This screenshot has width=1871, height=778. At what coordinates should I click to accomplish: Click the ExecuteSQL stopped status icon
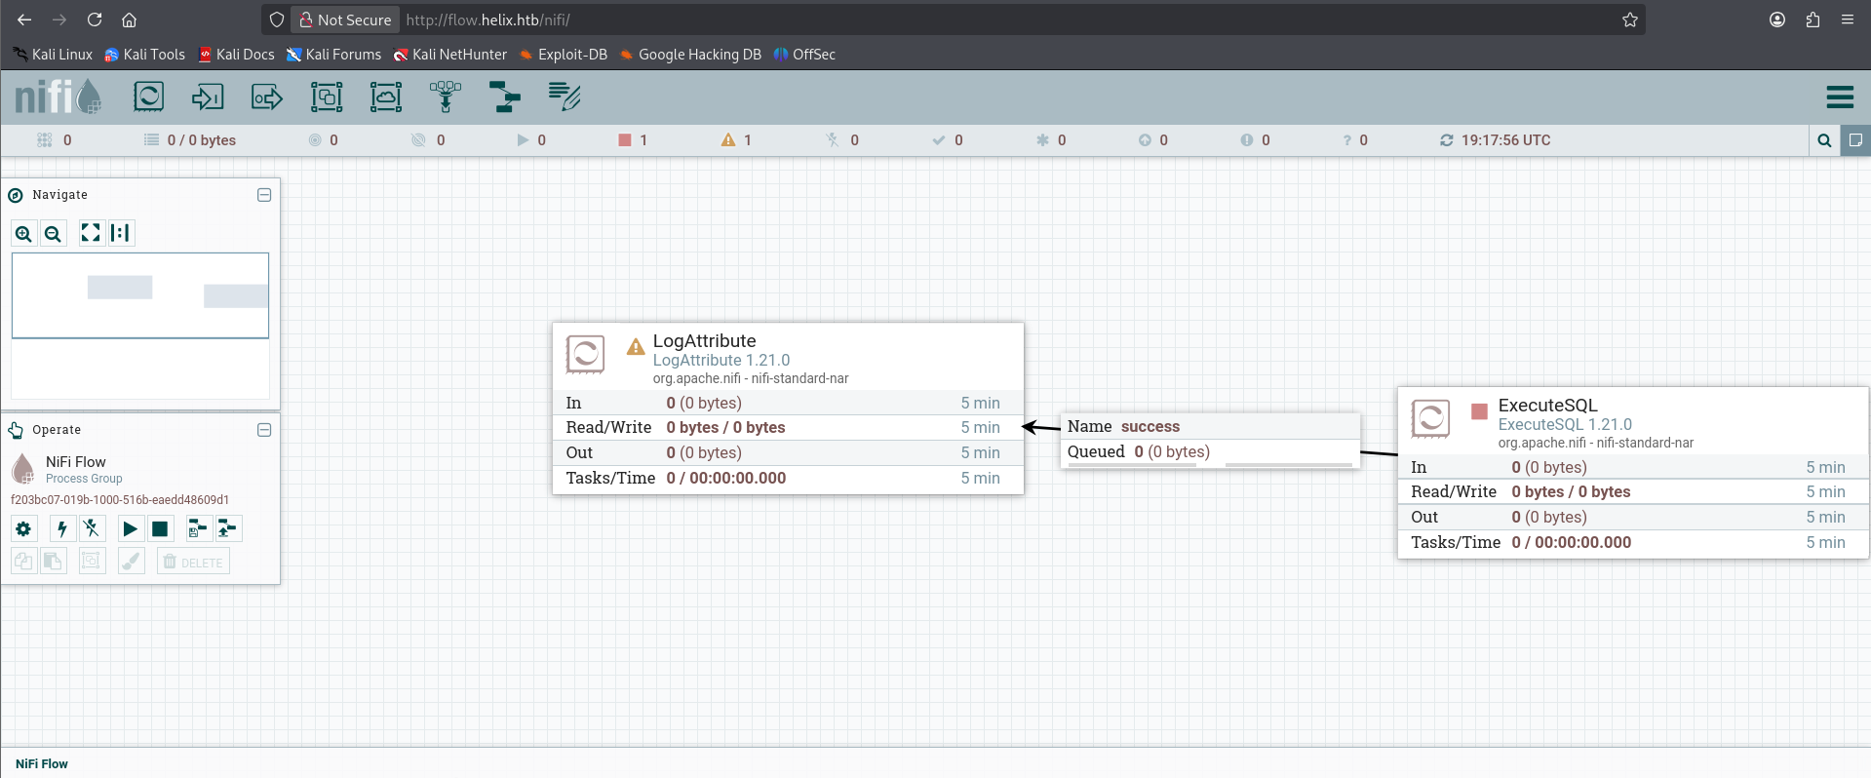(x=1479, y=411)
